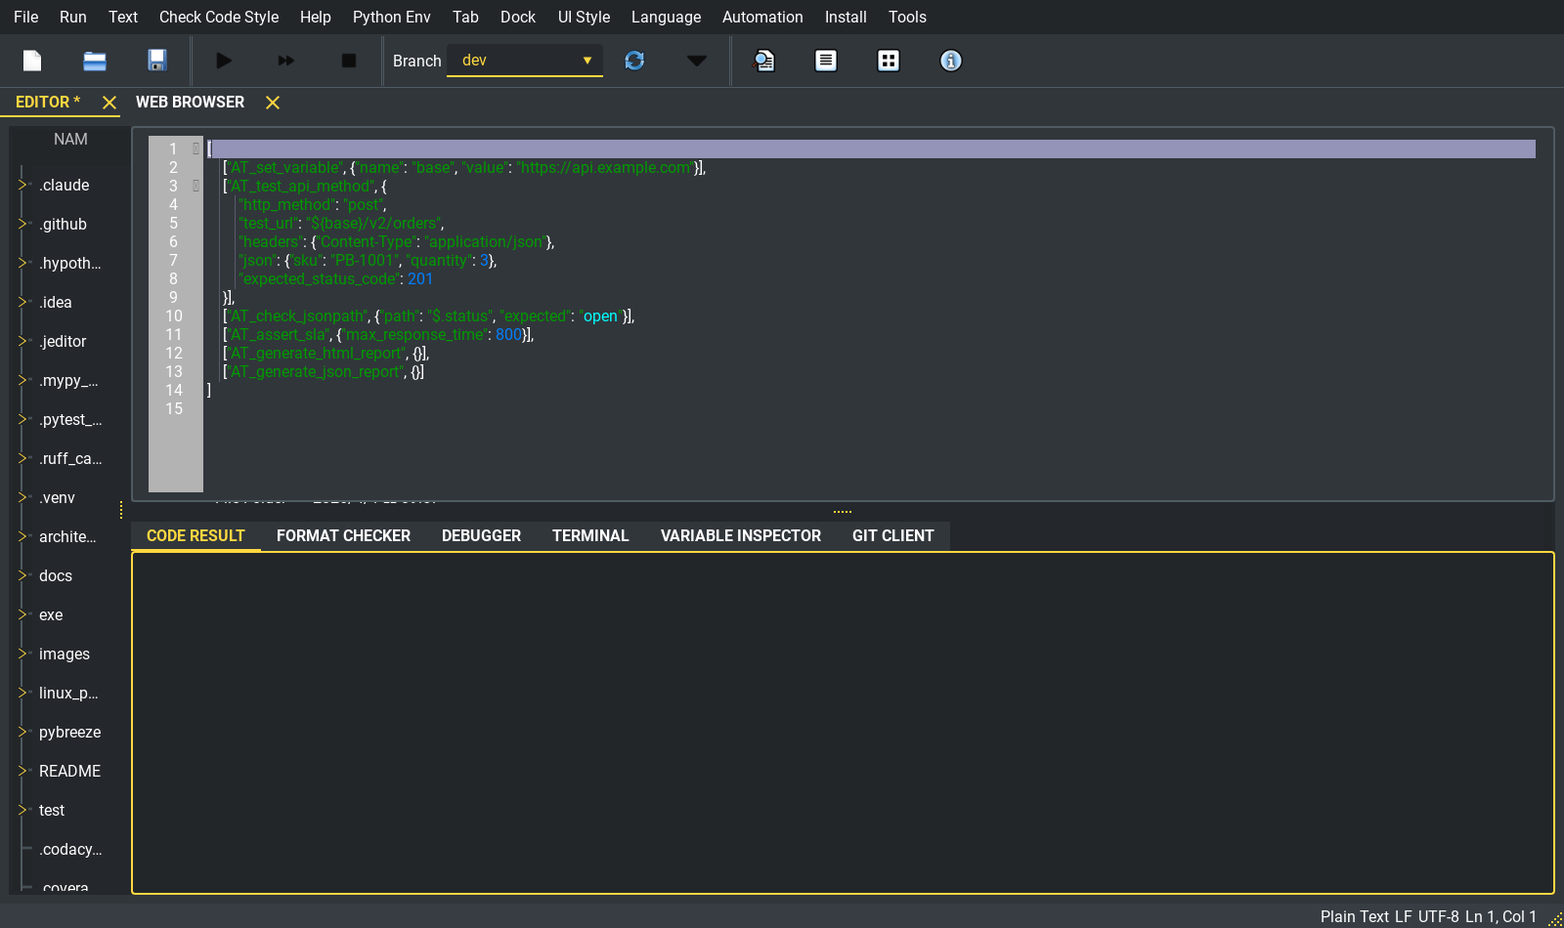This screenshot has height=928, width=1564.
Task: Select the .ruff_ca... folder in the tree
Action: [70, 458]
